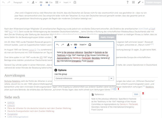Open the help question mark menu
This screenshot has height=118, width=162.
(128, 2)
